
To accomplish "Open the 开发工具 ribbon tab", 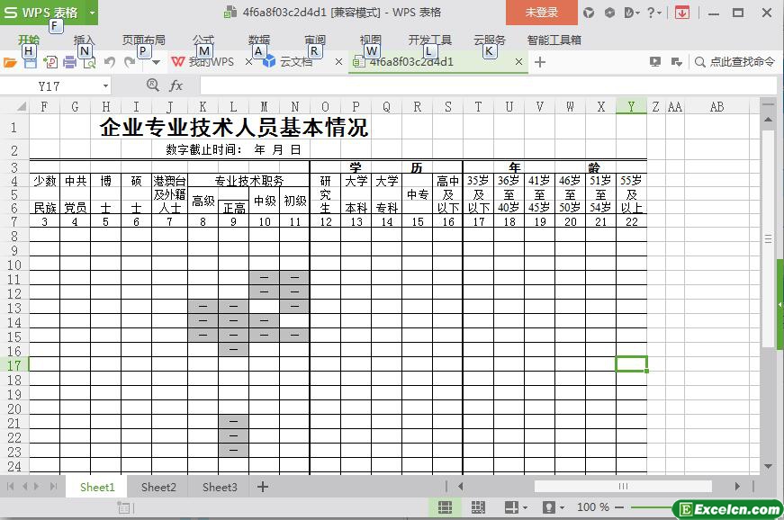I will (x=430, y=40).
